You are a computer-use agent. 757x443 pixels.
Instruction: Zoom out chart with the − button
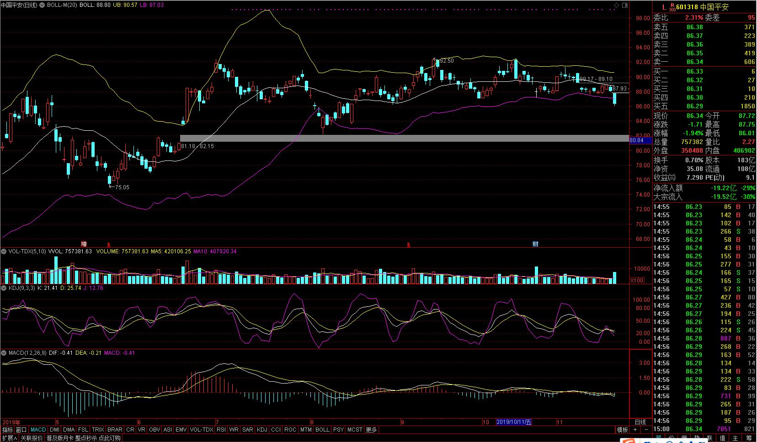646,430
